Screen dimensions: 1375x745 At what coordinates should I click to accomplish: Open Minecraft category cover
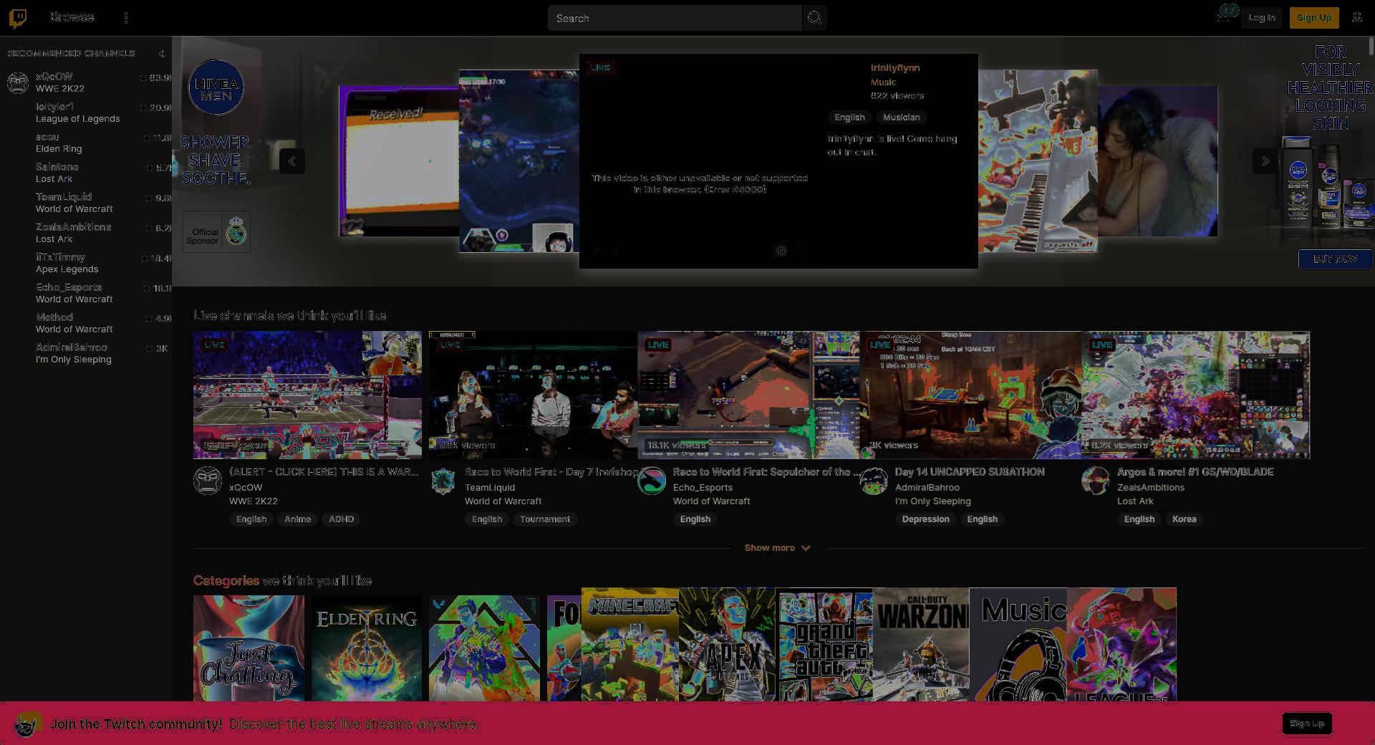click(x=630, y=645)
